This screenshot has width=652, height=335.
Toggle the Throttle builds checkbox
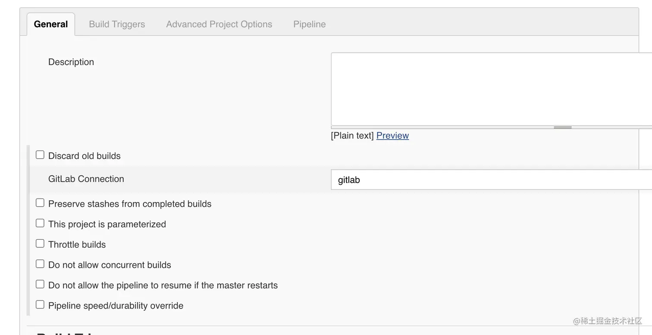click(x=40, y=243)
